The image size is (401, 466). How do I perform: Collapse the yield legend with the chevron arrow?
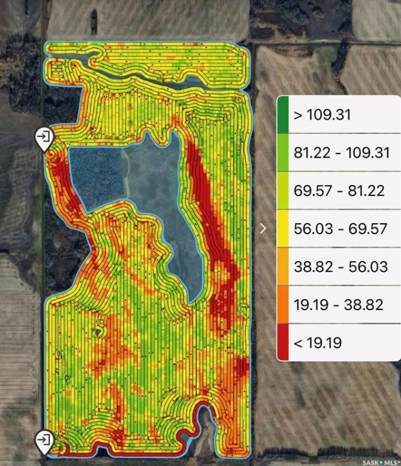tap(263, 228)
